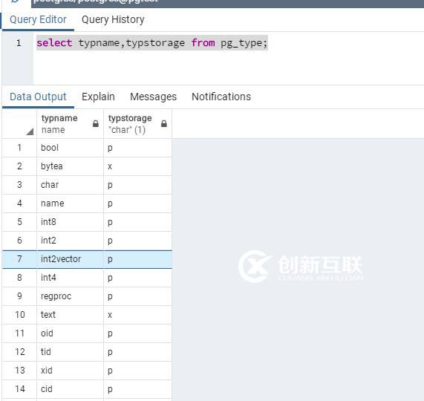Click the typstorage column header
The width and height of the screenshot is (424, 401).
(137, 124)
